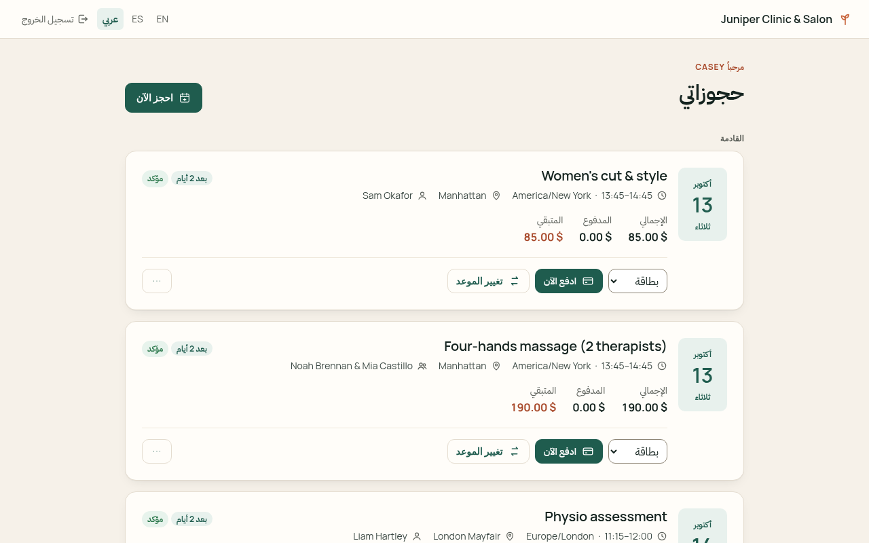Click the Manhattan location pin on Four-hands massage
This screenshot has width=869, height=543.
pos(496,366)
